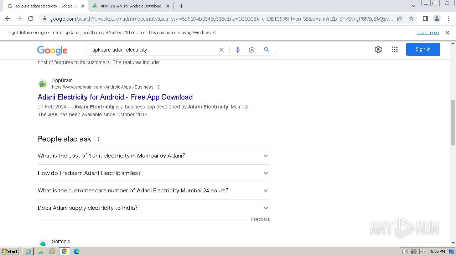This screenshot has width=456, height=256.
Task: View site information lock icon
Action: pos(45,19)
